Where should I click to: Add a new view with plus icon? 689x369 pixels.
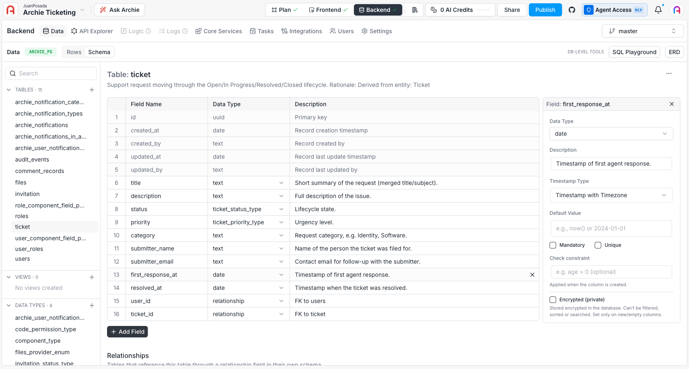(92, 277)
